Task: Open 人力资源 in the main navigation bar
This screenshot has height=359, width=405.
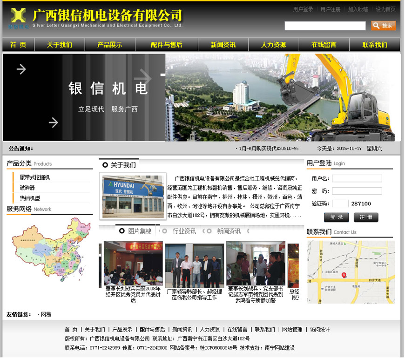Action: (x=274, y=45)
